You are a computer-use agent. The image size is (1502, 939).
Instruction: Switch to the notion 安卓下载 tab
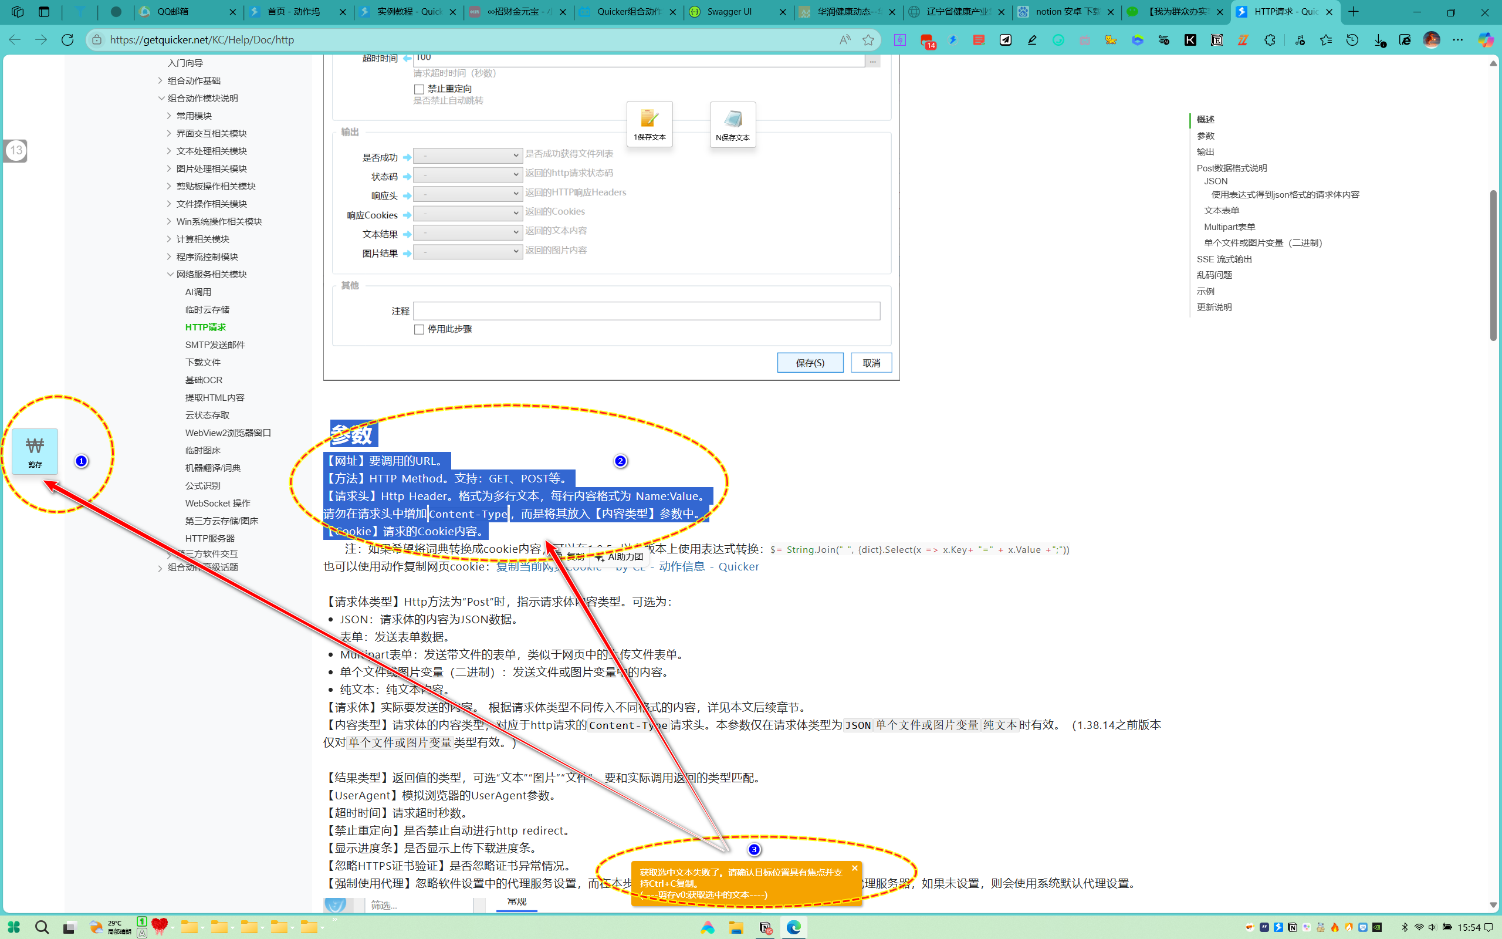click(x=1066, y=12)
